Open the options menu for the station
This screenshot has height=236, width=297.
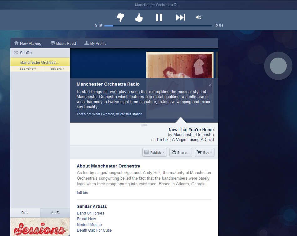coord(56,69)
